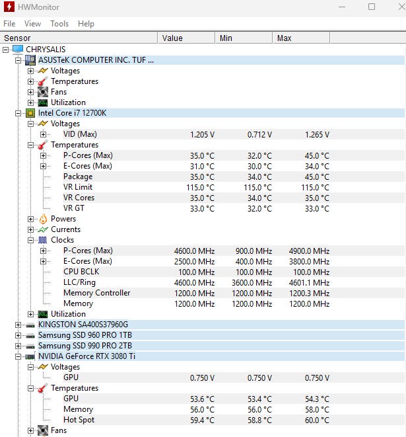Select the Hot Spot temperature row
The height and width of the screenshot is (437, 406).
coord(234,420)
